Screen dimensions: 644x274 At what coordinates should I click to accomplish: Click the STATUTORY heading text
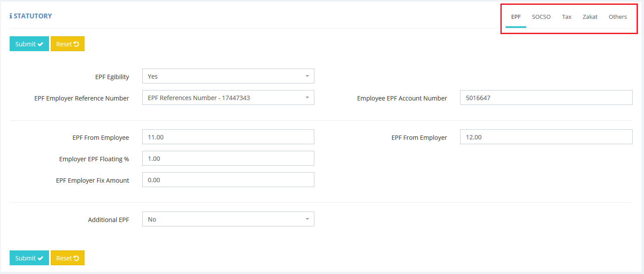[x=33, y=16]
